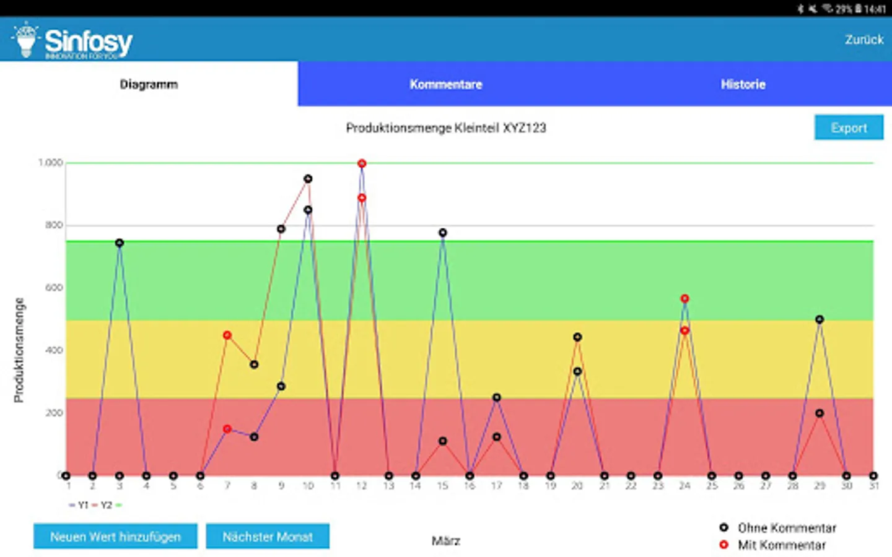Switch to the Diagramm tab
This screenshot has width=892, height=557.
pyautogui.click(x=149, y=84)
